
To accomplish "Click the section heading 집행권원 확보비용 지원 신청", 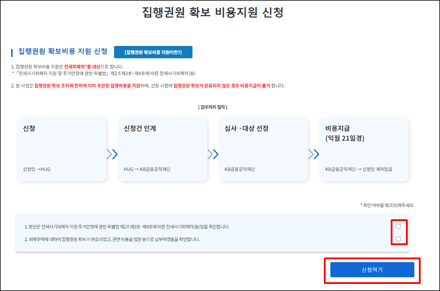I will 63,51.
